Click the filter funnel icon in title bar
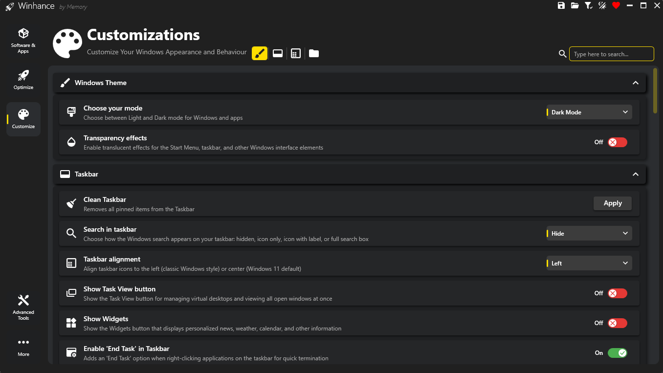The image size is (663, 373). tap(589, 6)
